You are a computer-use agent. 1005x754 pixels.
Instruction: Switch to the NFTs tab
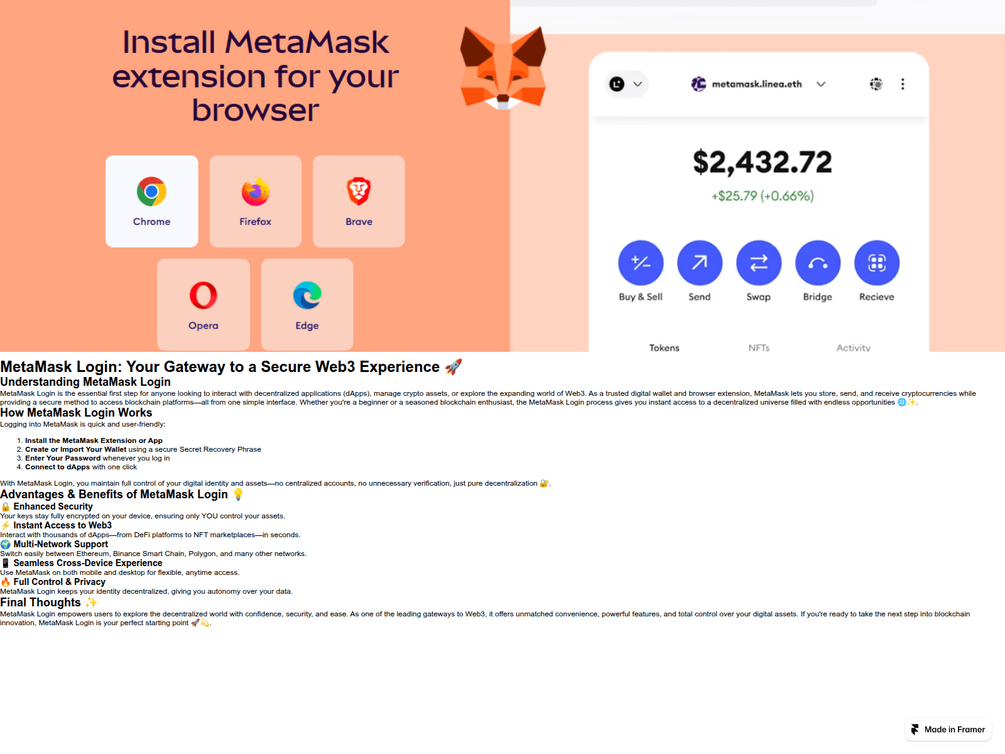(x=759, y=347)
